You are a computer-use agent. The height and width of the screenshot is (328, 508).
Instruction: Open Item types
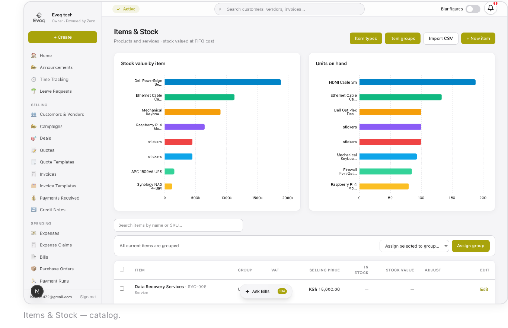366,38
